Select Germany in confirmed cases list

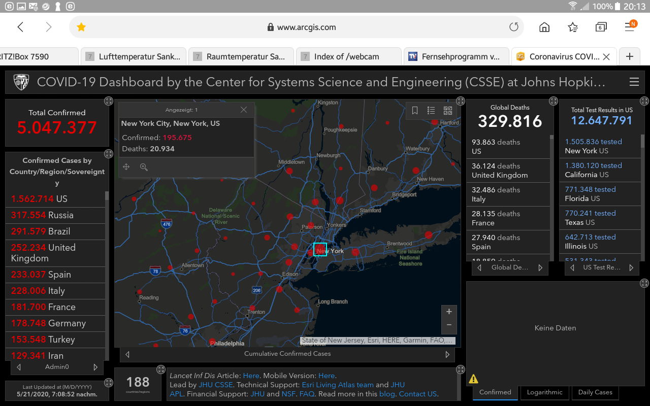(x=55, y=323)
